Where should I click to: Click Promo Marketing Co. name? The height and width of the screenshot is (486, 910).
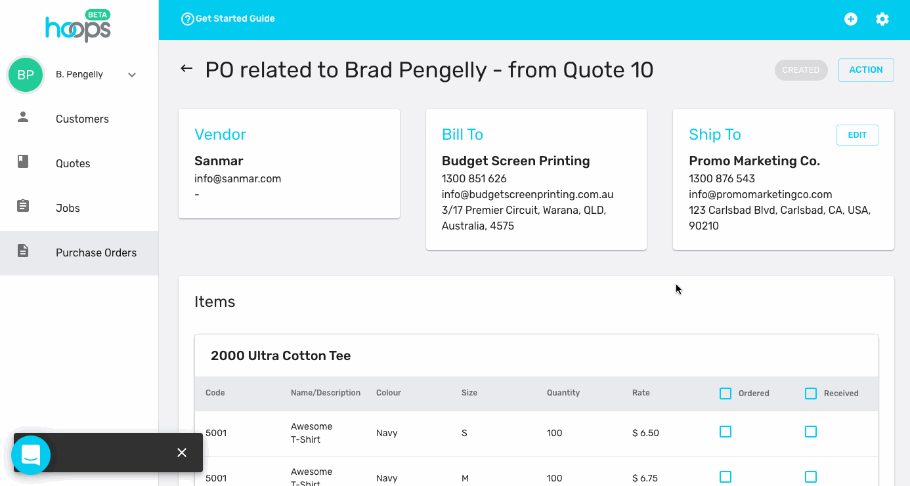[754, 161]
